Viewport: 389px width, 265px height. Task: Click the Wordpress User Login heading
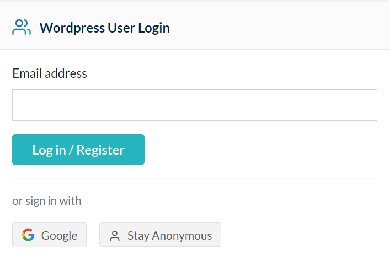click(105, 28)
